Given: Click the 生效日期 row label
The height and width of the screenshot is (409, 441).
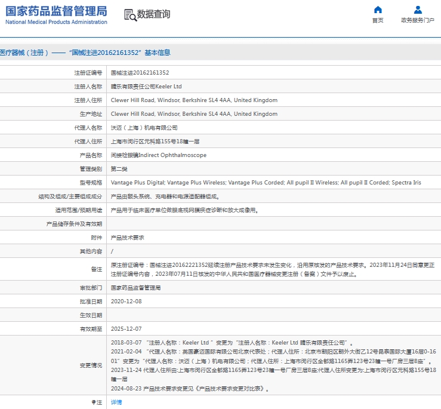Looking at the screenshot, I should pos(91,315).
